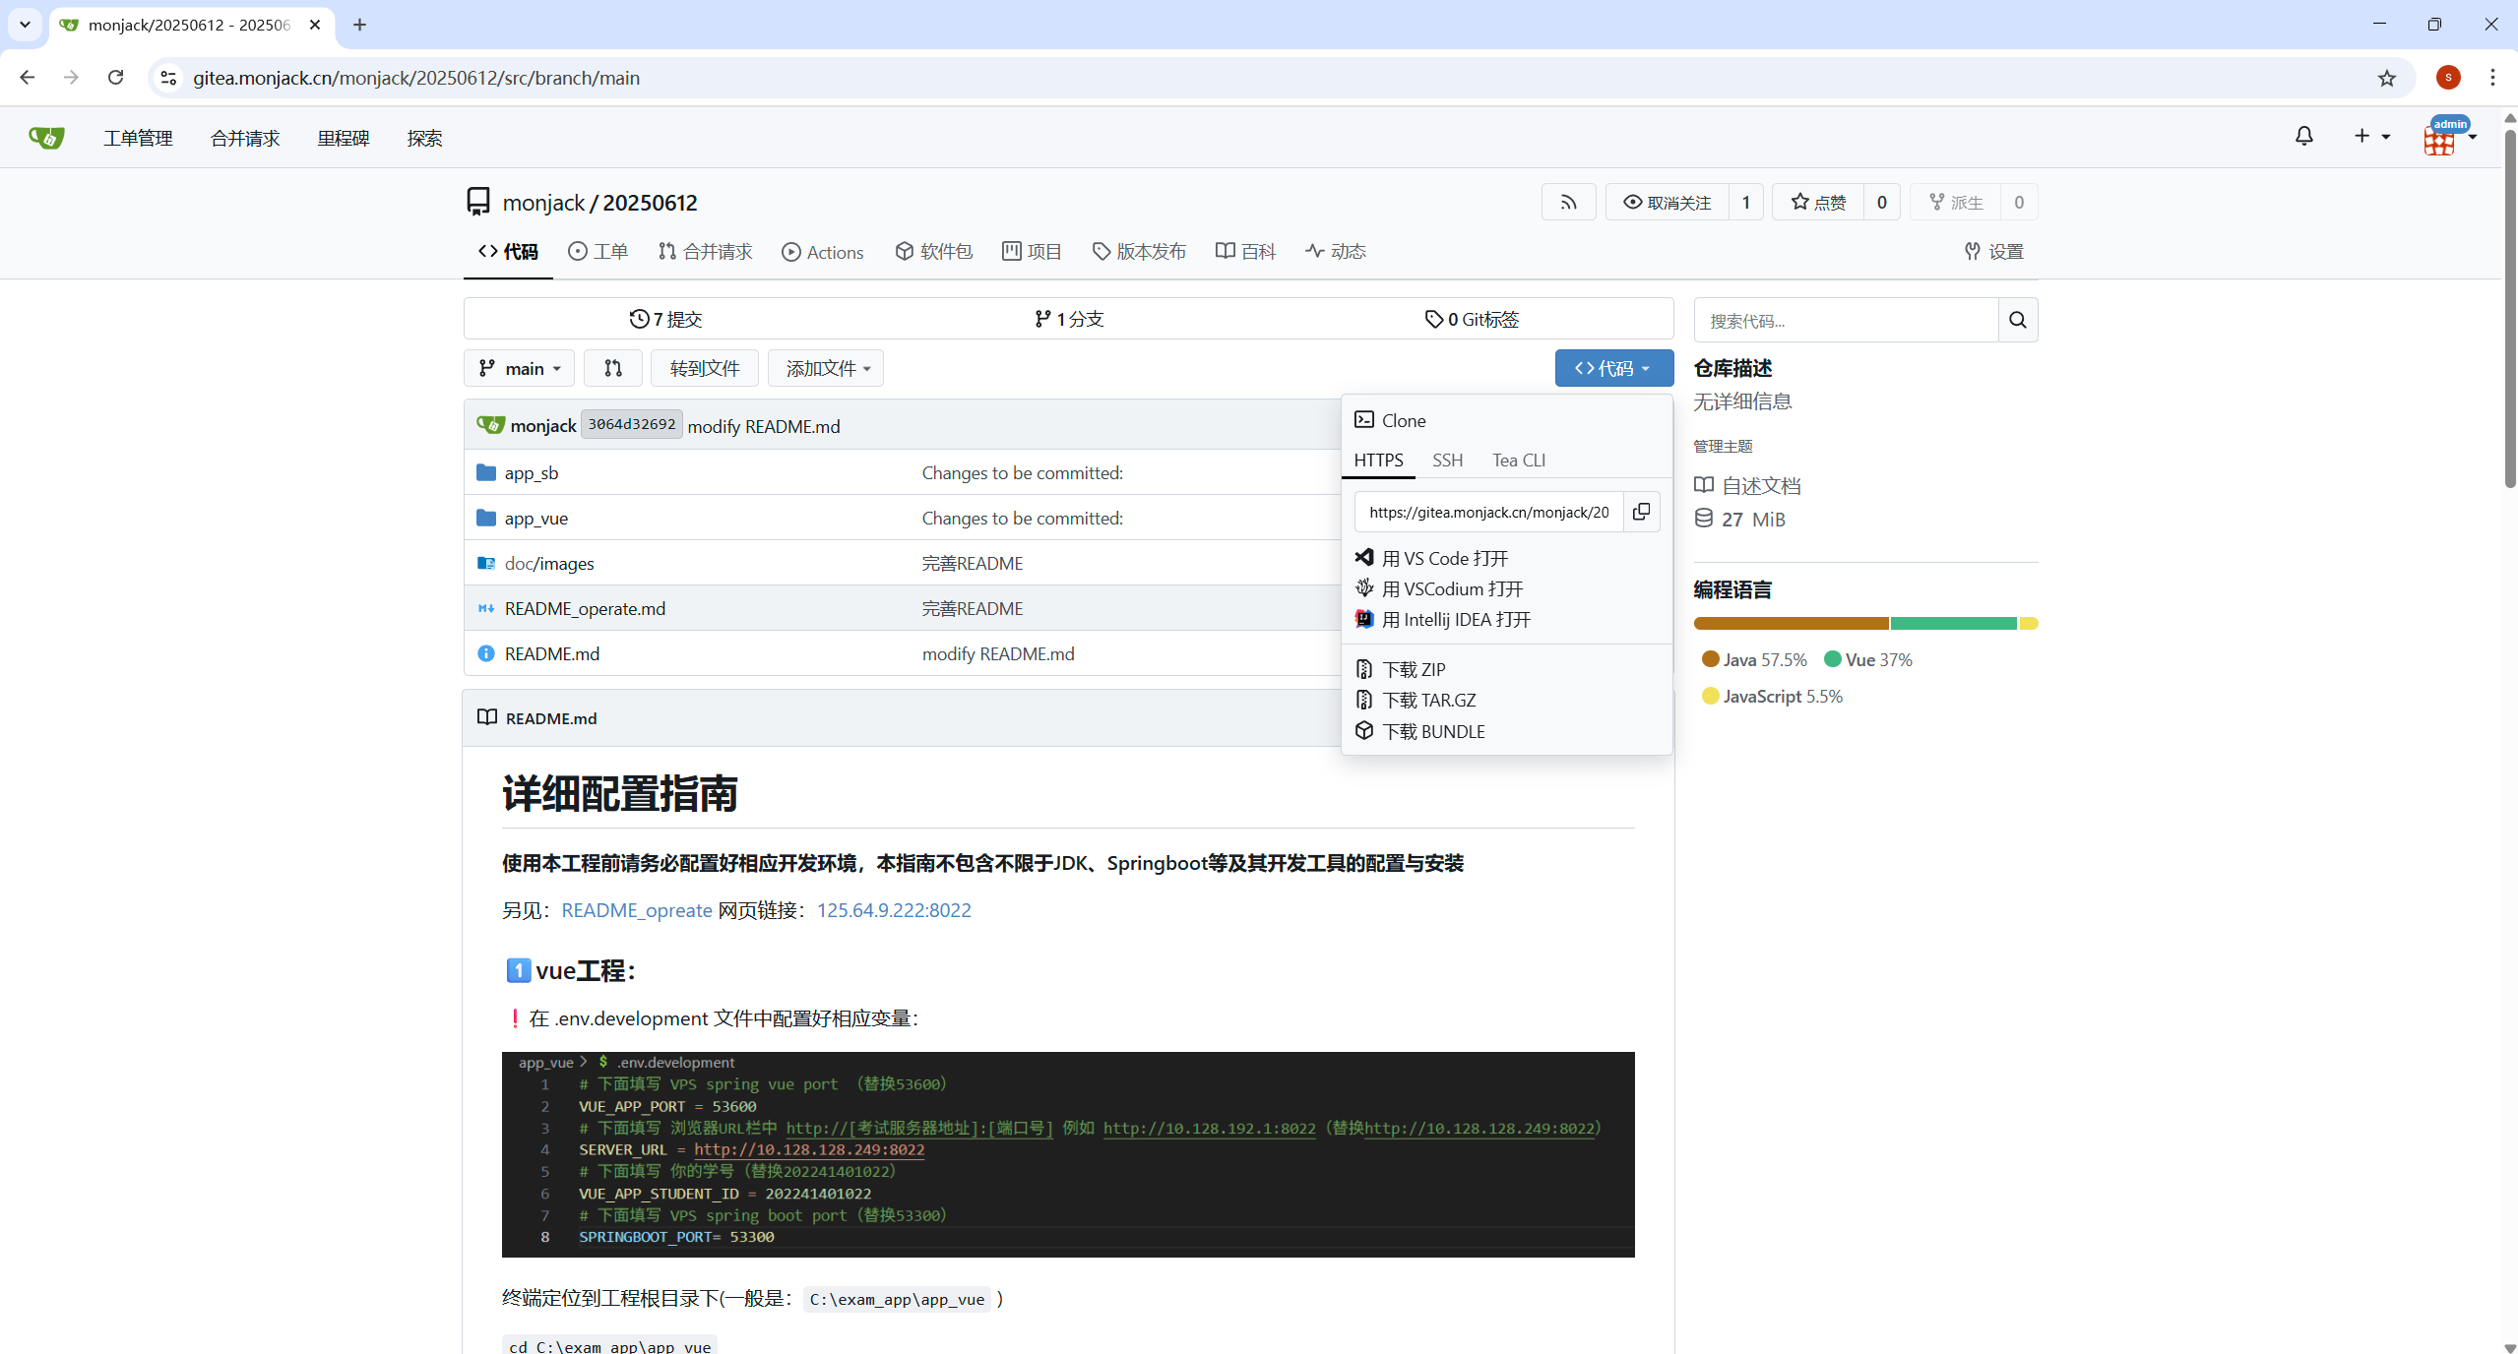Switch to the Tea CLI tab
2518x1354 pixels.
click(x=1518, y=460)
